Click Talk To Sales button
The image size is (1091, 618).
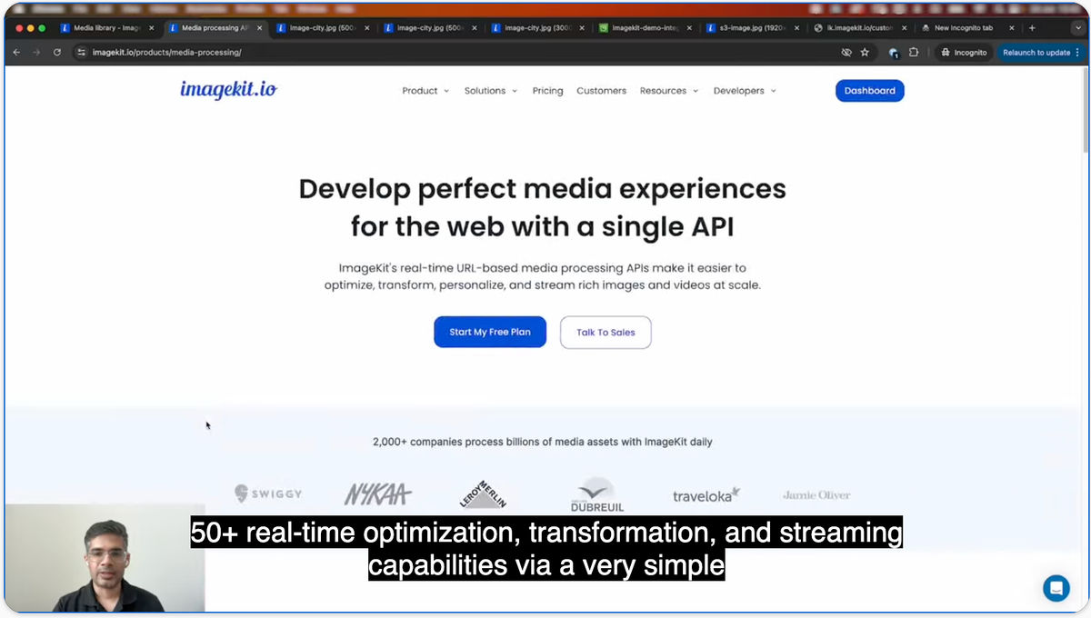click(x=606, y=332)
